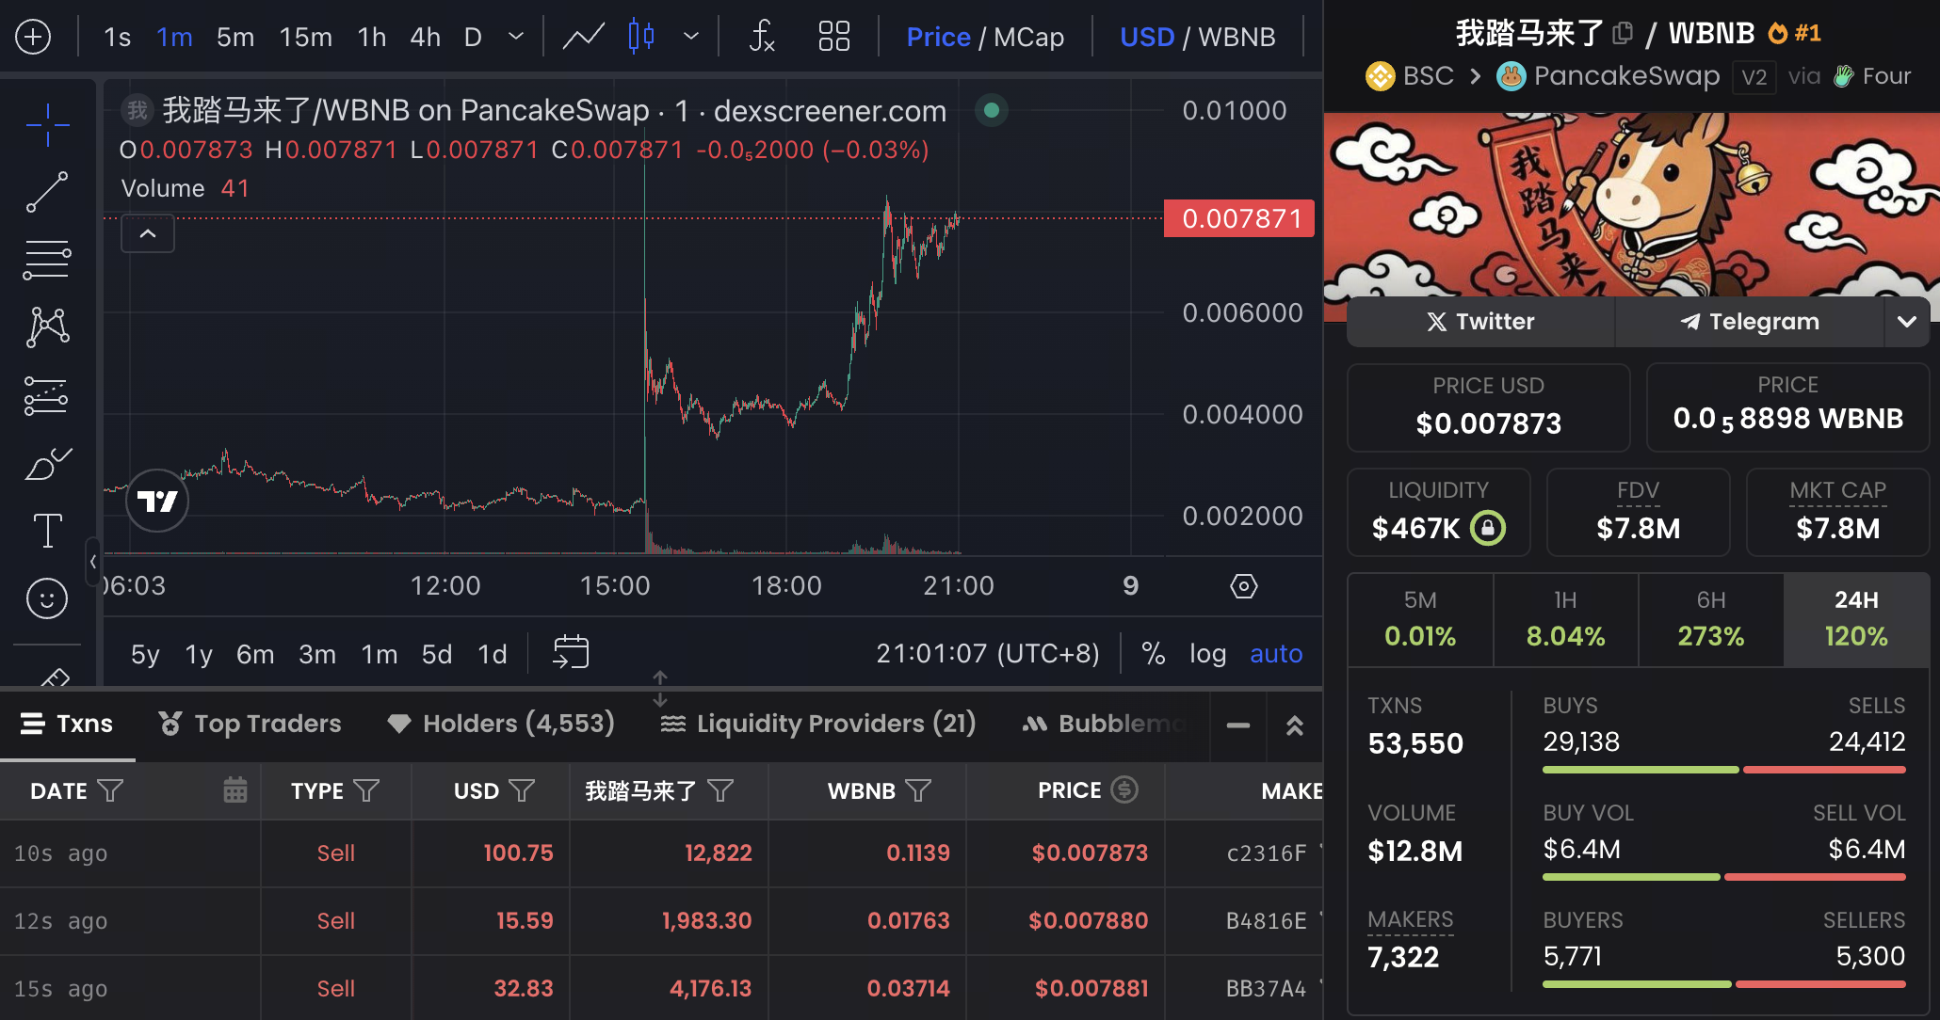1940x1020 pixels.
Task: Select the brush drawing tool
Action: pos(47,463)
